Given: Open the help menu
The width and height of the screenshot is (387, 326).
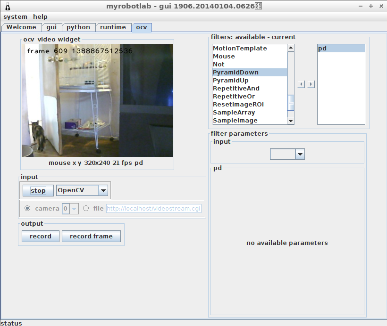Looking at the screenshot, I should pyautogui.click(x=40, y=16).
